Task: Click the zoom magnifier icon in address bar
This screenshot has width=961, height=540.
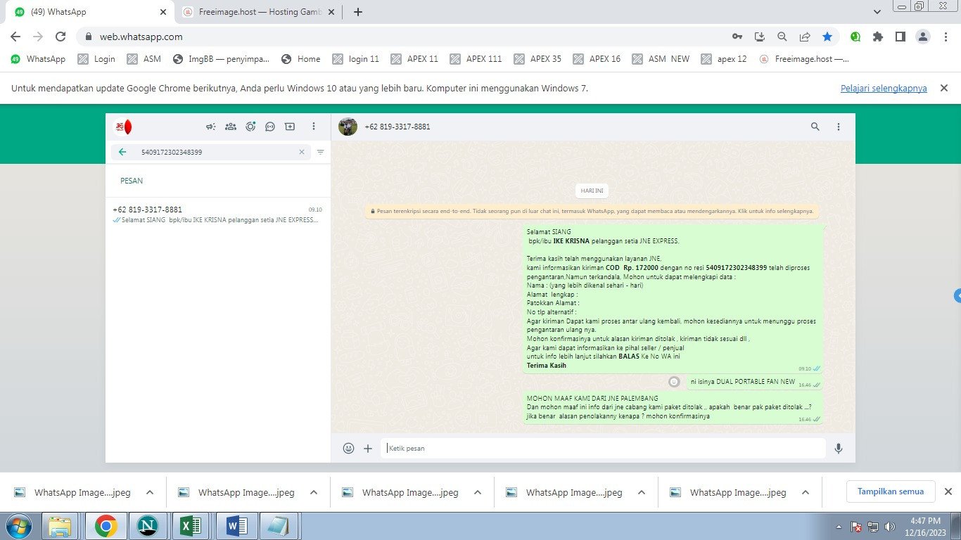Action: [x=782, y=37]
